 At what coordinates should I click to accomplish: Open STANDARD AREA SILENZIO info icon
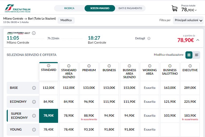[x=69, y=66]
